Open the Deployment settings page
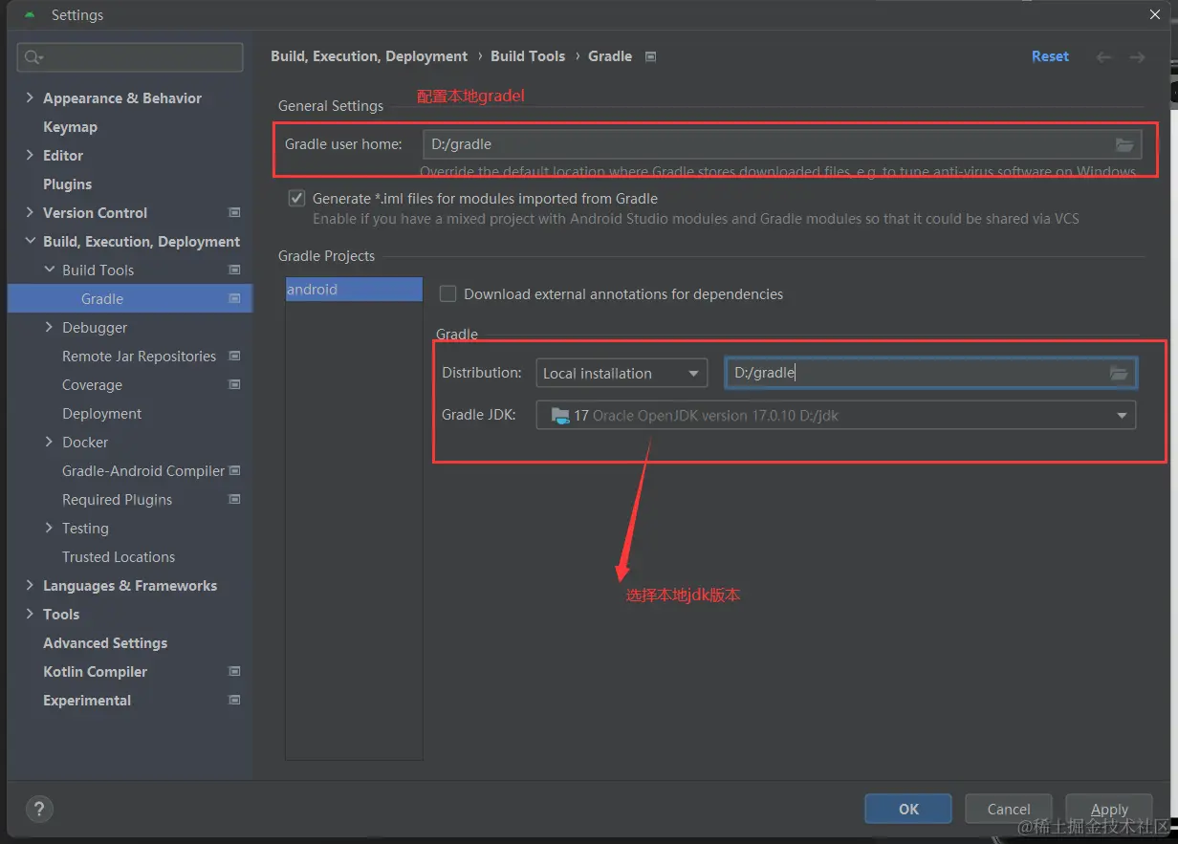 [x=102, y=413]
